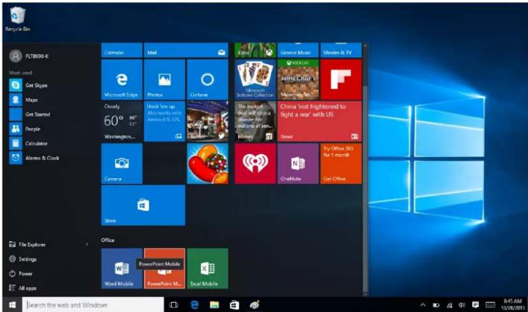The width and height of the screenshot is (528, 312).
Task: Click the PLTB990-K user account
Action: pos(29,56)
